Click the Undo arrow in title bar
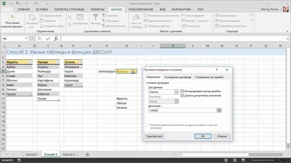 17,4
